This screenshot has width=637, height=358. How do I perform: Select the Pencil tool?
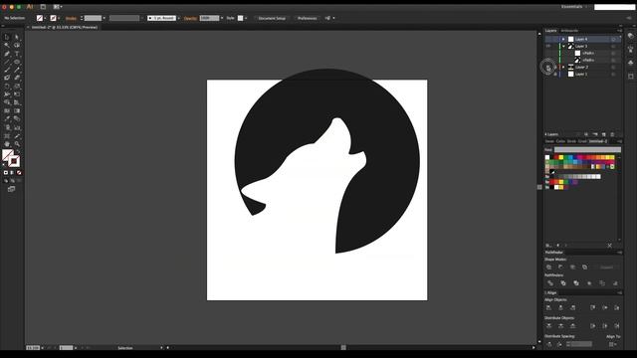[x=17, y=70]
